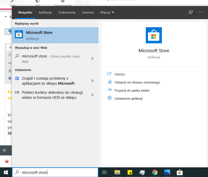
Task: Click the taskbar search input field
Action: click(x=55, y=172)
